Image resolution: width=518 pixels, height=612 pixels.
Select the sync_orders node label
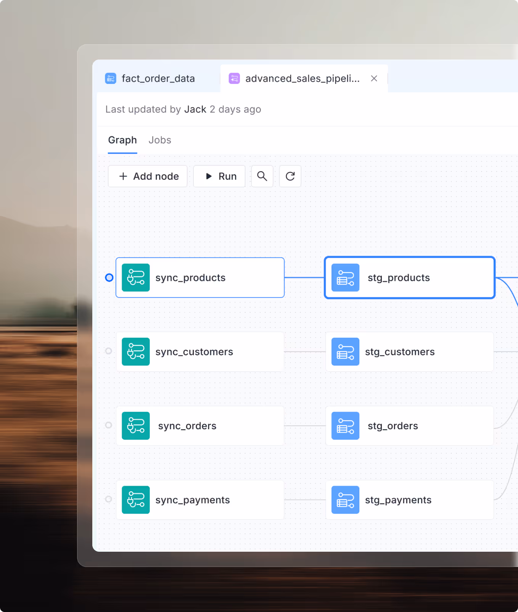[187, 426]
